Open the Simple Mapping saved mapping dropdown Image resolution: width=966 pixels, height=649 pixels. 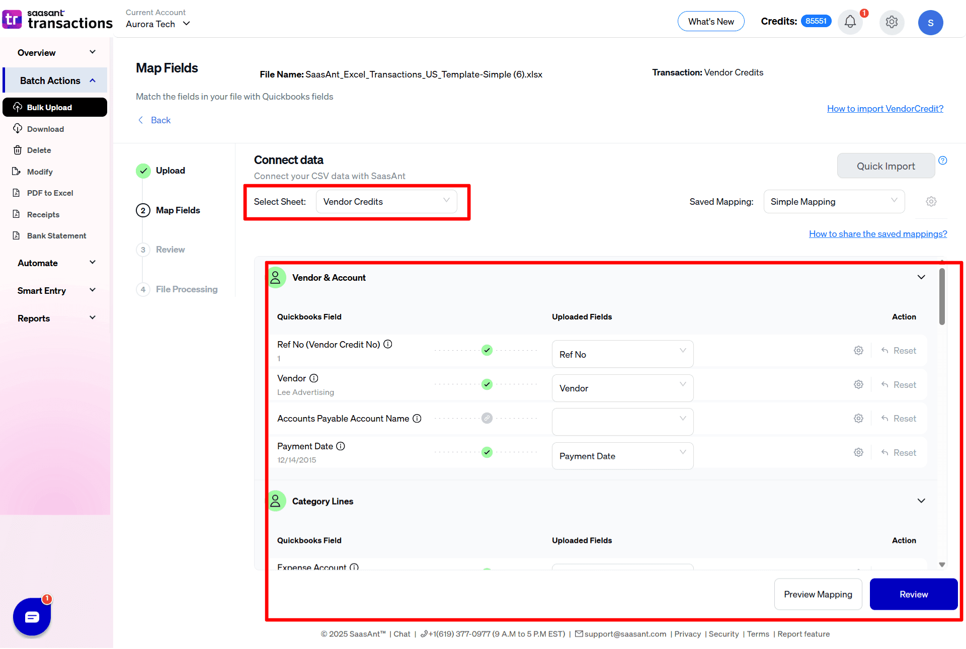click(833, 201)
